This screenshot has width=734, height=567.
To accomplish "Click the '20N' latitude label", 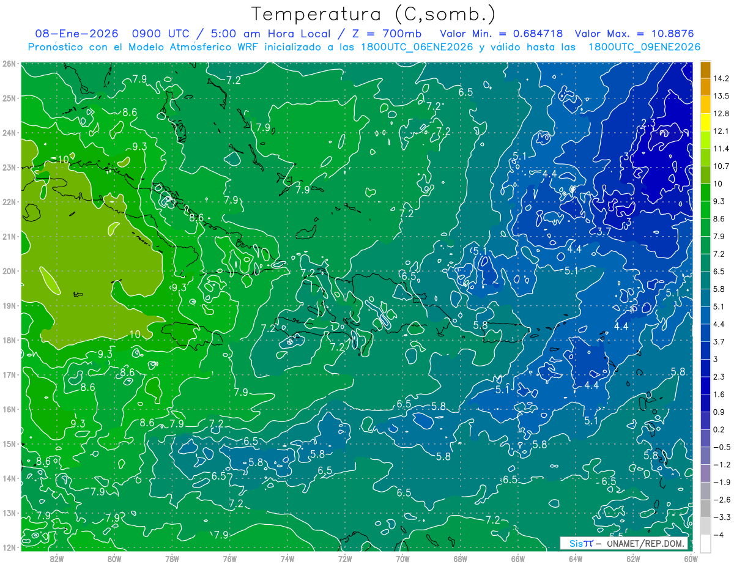I will coord(9,271).
